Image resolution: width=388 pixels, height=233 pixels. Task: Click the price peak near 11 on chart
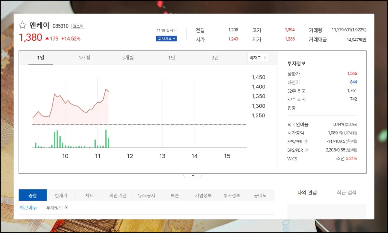coord(106,89)
